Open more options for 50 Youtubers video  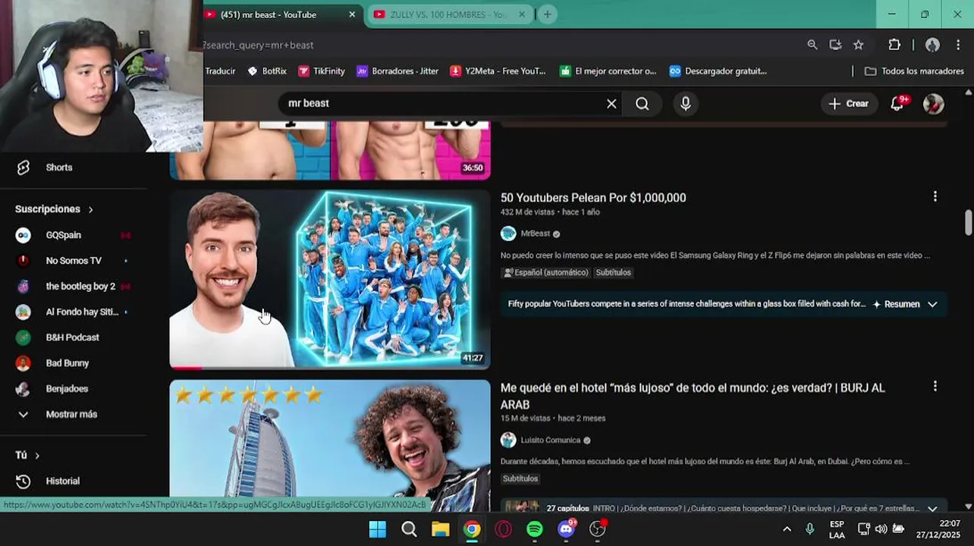[x=935, y=197]
